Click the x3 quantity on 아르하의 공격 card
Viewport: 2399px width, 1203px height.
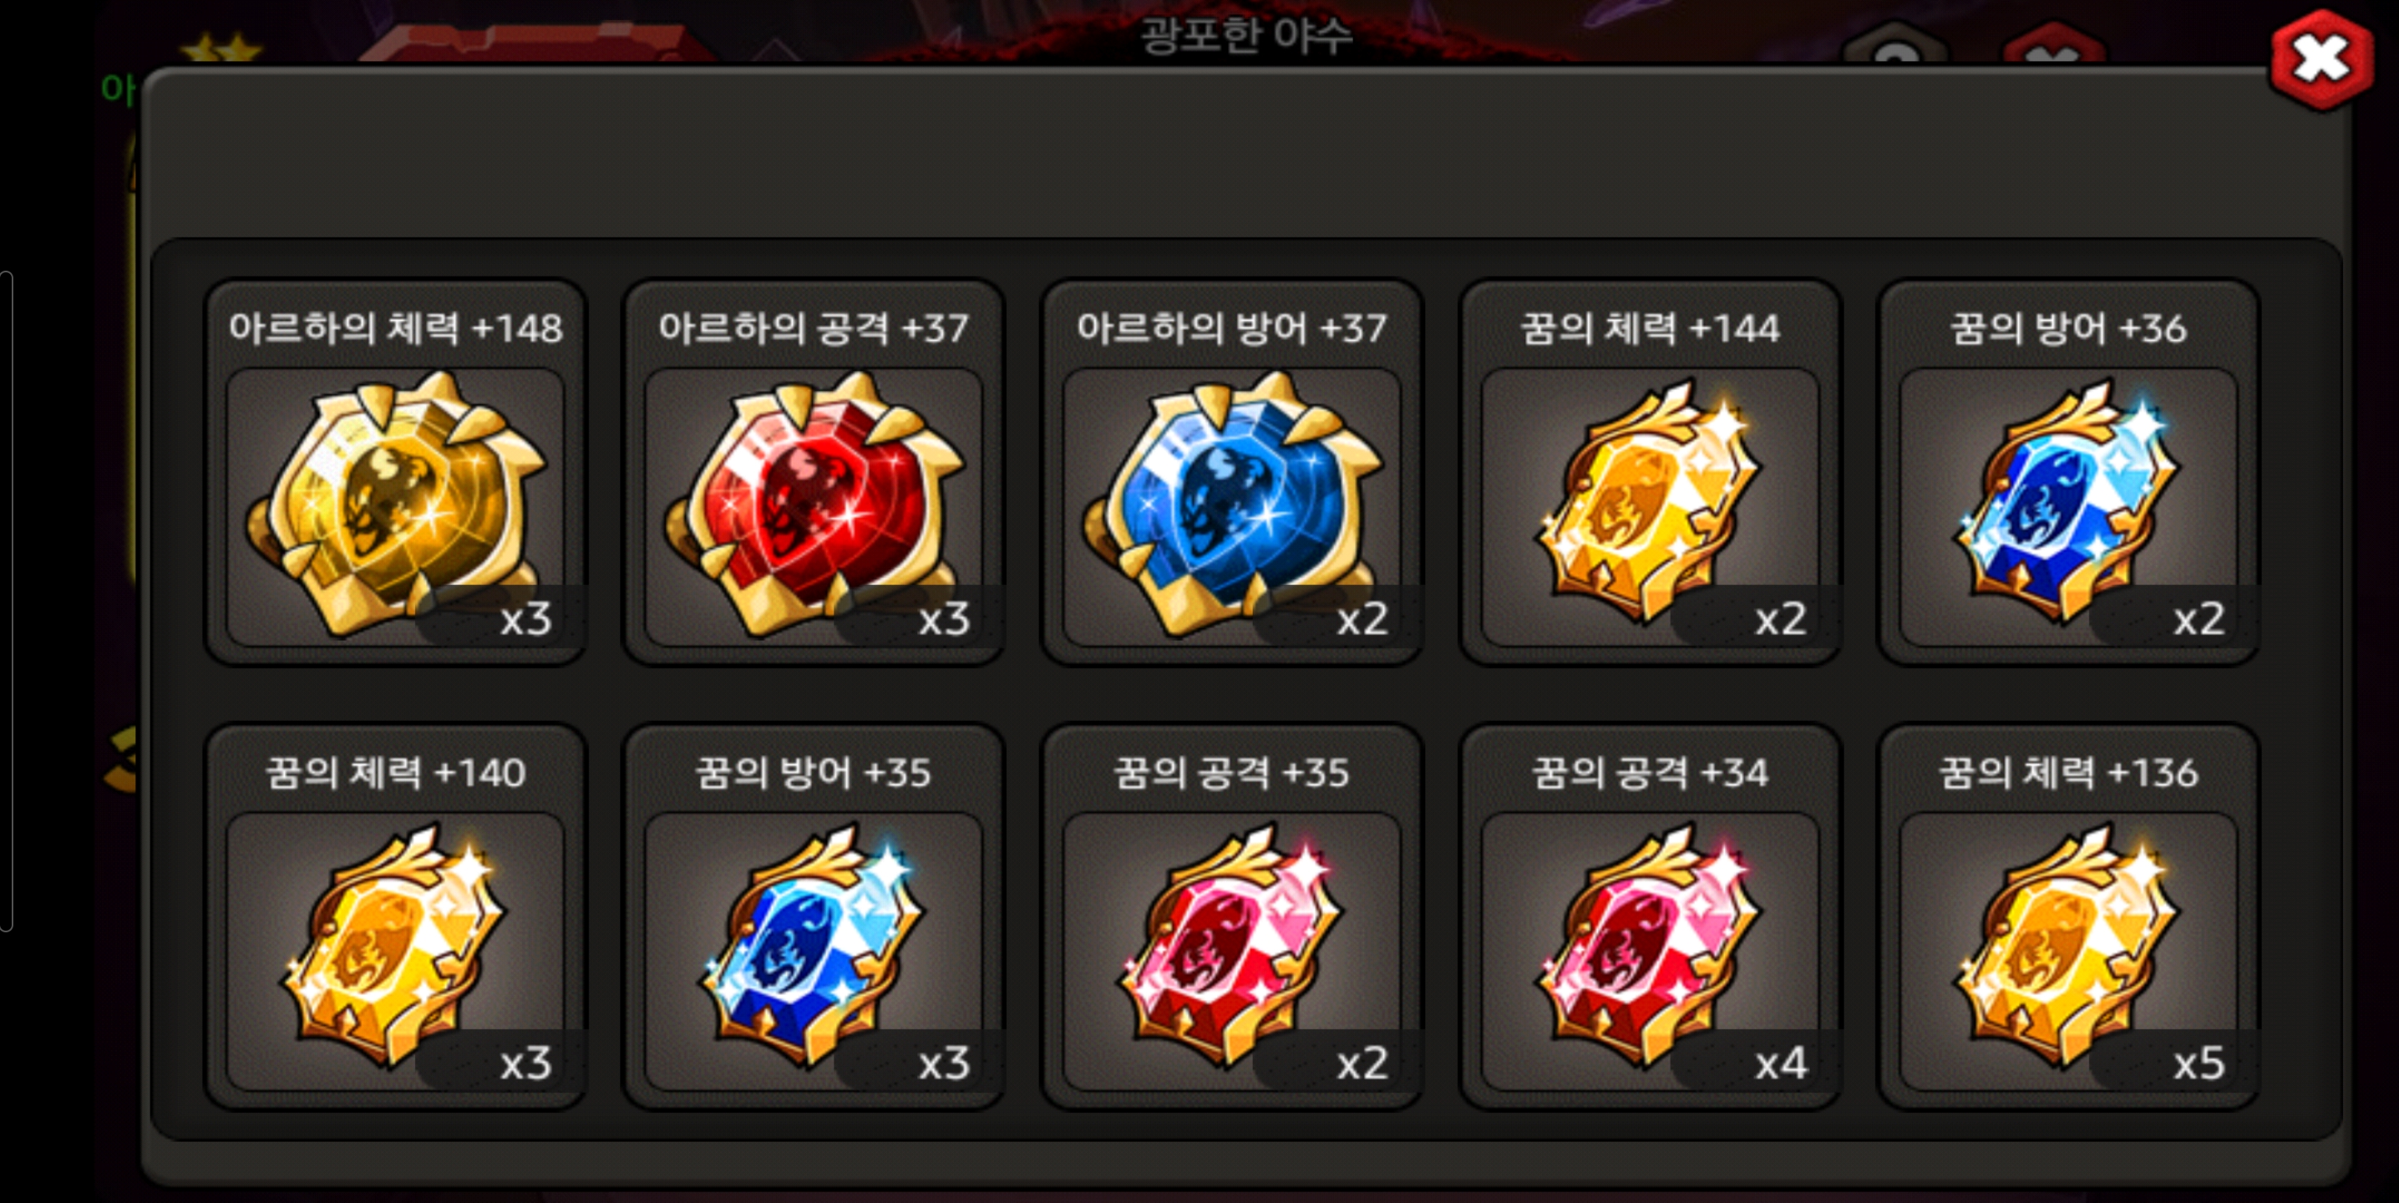pyautogui.click(x=945, y=619)
